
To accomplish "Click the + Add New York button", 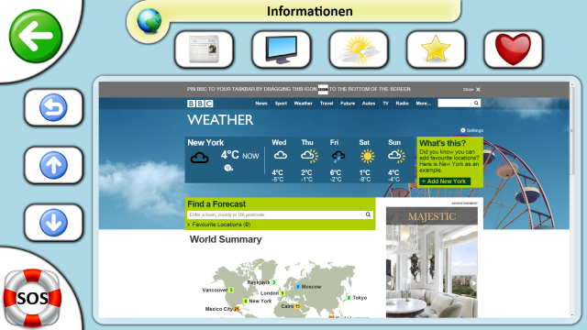I will point(444,181).
